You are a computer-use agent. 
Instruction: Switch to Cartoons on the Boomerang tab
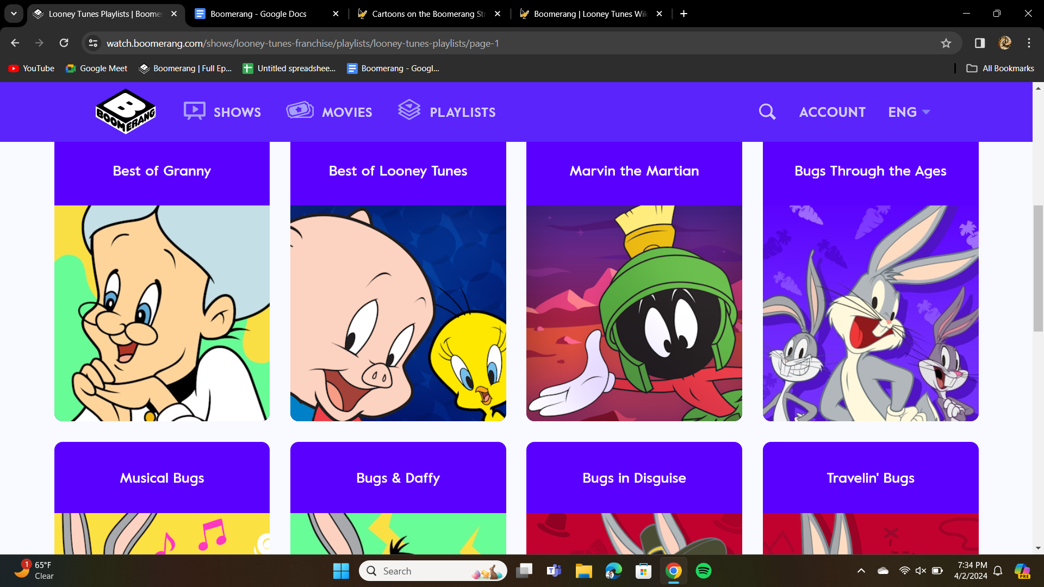pyautogui.click(x=428, y=14)
